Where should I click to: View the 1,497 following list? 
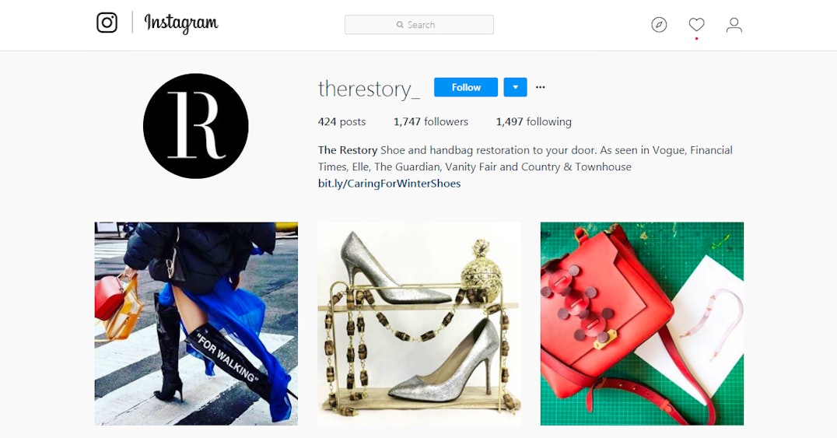pos(534,122)
